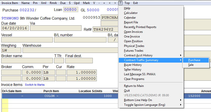This screenshot has height=112, width=211.
Task: Open the Upd menu
Action: click(77, 3)
